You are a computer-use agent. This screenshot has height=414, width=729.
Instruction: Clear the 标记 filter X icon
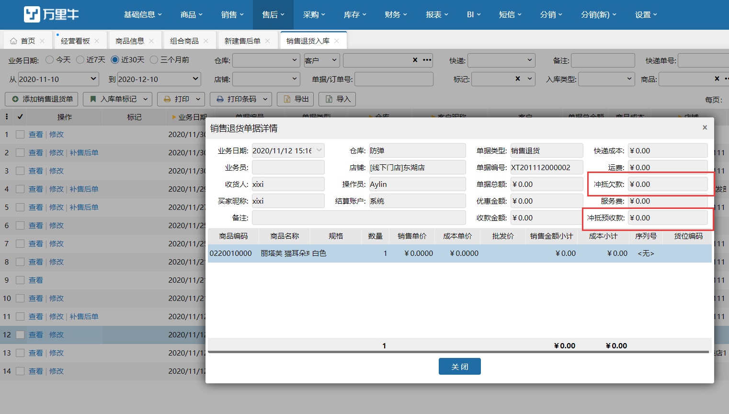[x=518, y=79]
